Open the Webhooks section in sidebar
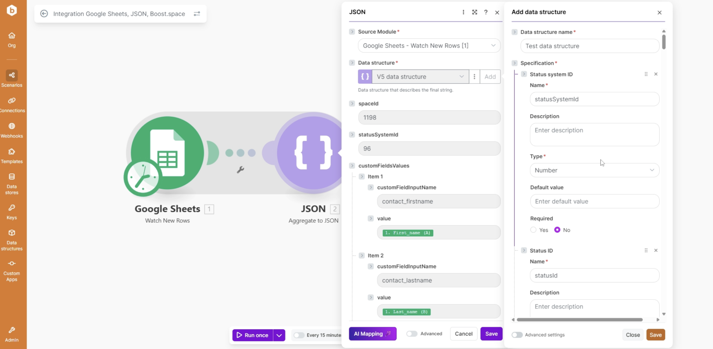Viewport: 713px width, 349px height. pos(12,130)
